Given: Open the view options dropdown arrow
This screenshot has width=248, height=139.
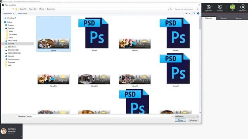Looking at the screenshot, I should tap(189, 14).
